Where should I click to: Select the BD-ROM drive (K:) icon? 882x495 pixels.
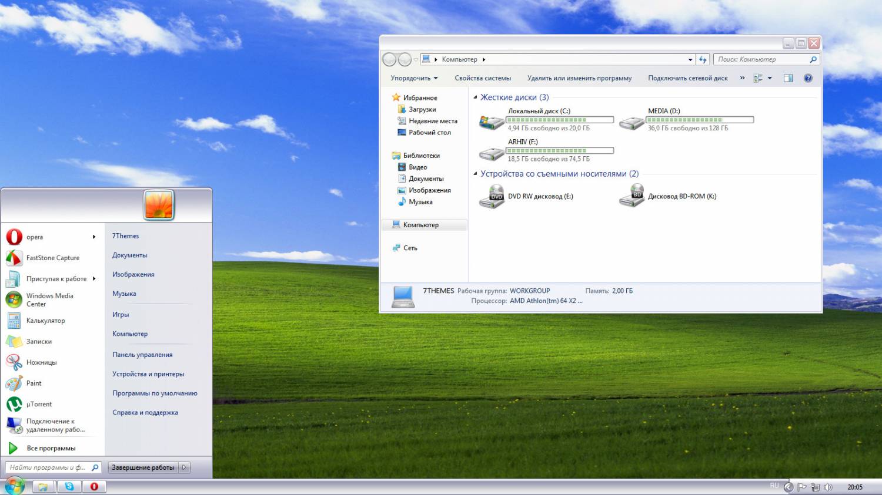[632, 196]
